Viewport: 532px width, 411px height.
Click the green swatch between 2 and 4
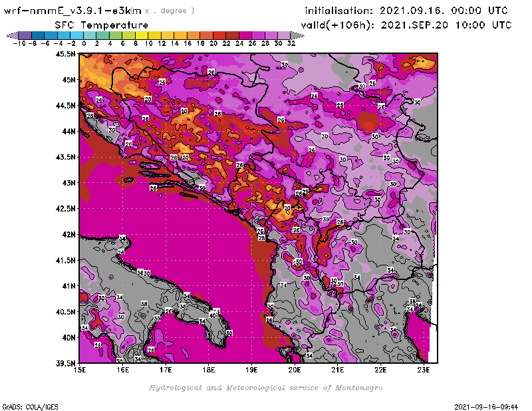[x=103, y=35]
